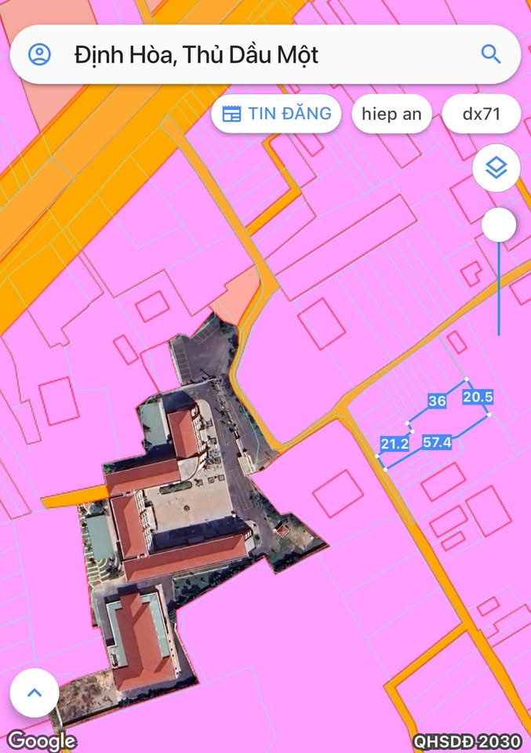The width and height of the screenshot is (531, 753).
Task: Open the map layers icon
Action: (x=496, y=168)
